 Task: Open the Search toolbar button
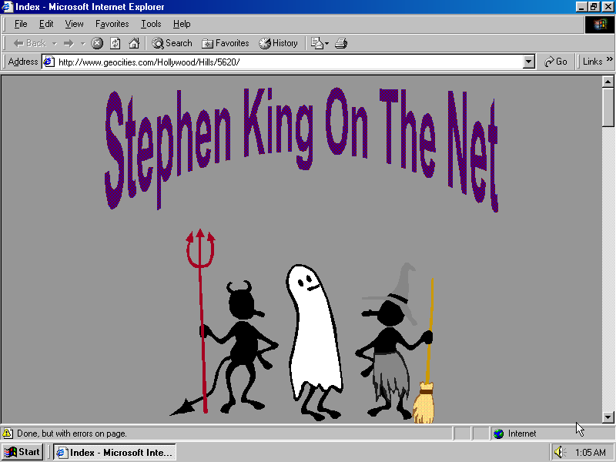[172, 43]
